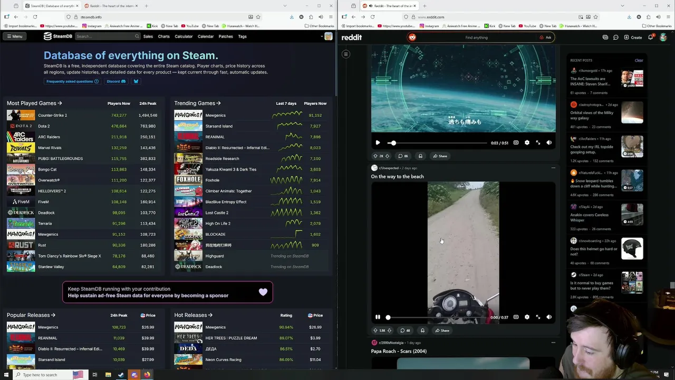This screenshot has width=675, height=380.
Task: Click the reddit logo
Action: pos(352,37)
